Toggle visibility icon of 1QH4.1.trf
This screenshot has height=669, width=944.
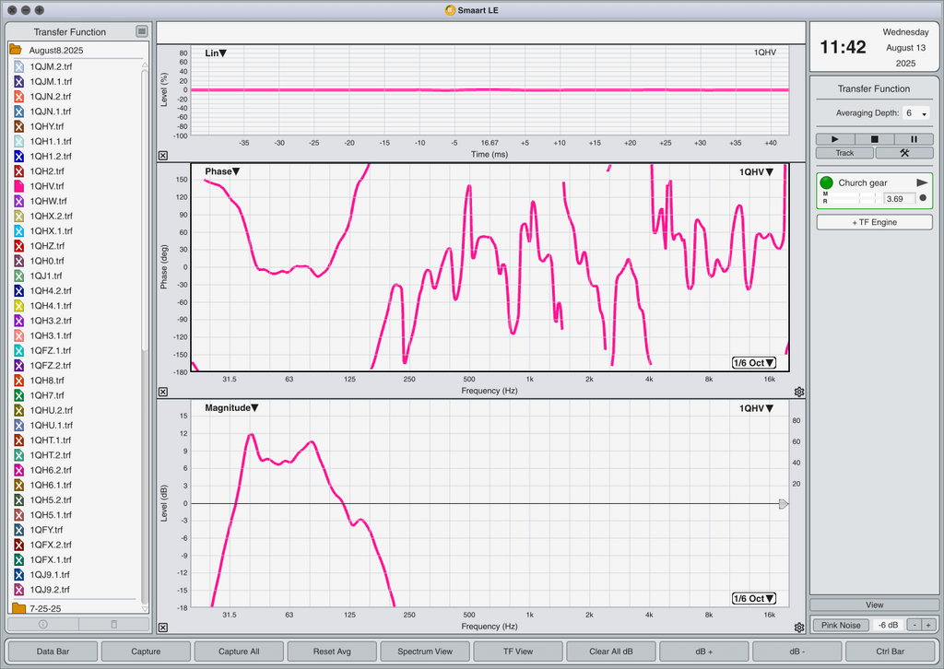(x=18, y=306)
